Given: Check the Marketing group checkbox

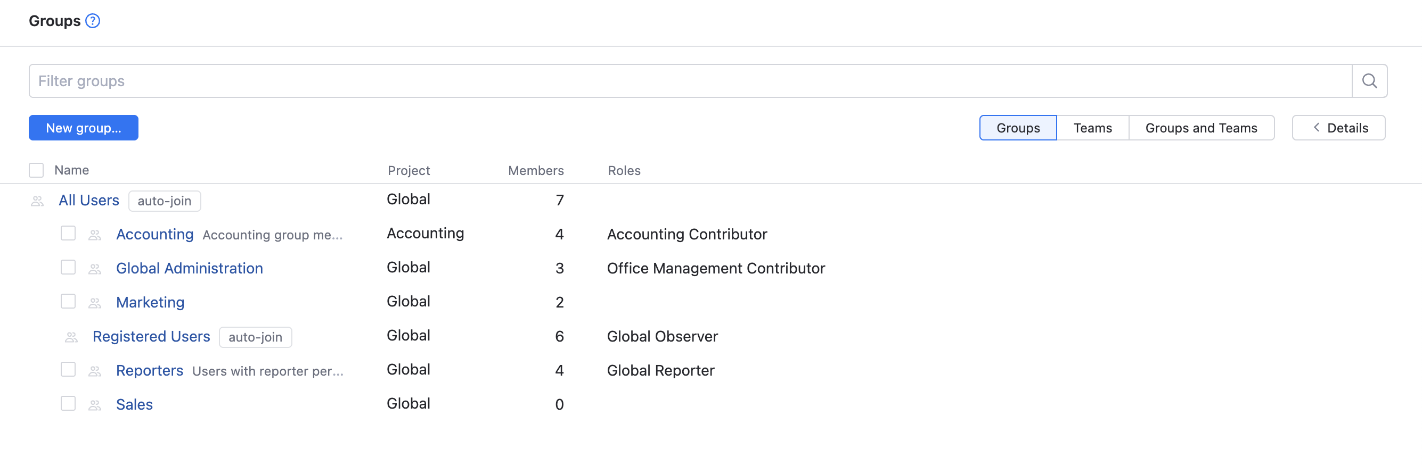Looking at the screenshot, I should 68,301.
